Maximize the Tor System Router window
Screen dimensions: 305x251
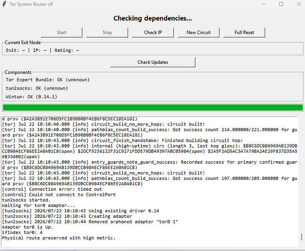coord(281,4)
